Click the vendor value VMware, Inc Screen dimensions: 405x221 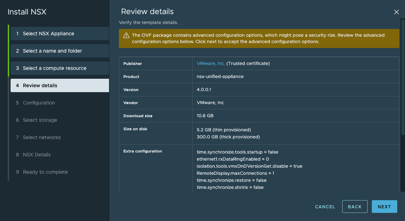coord(210,103)
